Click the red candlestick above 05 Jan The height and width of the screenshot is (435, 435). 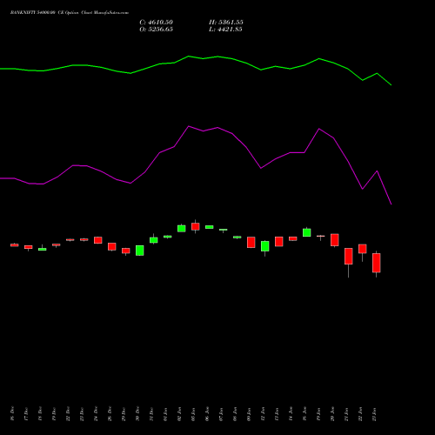[196, 226]
